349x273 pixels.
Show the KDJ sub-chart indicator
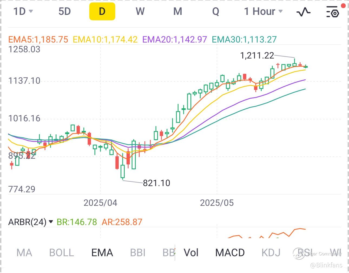[x=271, y=253]
